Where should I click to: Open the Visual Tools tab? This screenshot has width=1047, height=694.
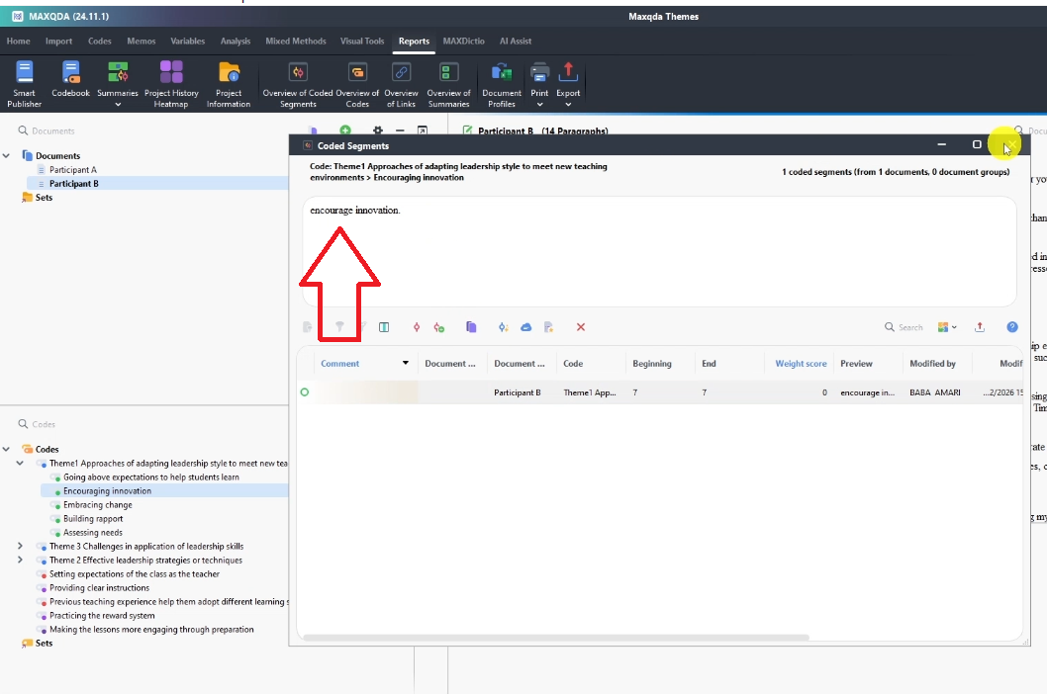click(x=361, y=42)
